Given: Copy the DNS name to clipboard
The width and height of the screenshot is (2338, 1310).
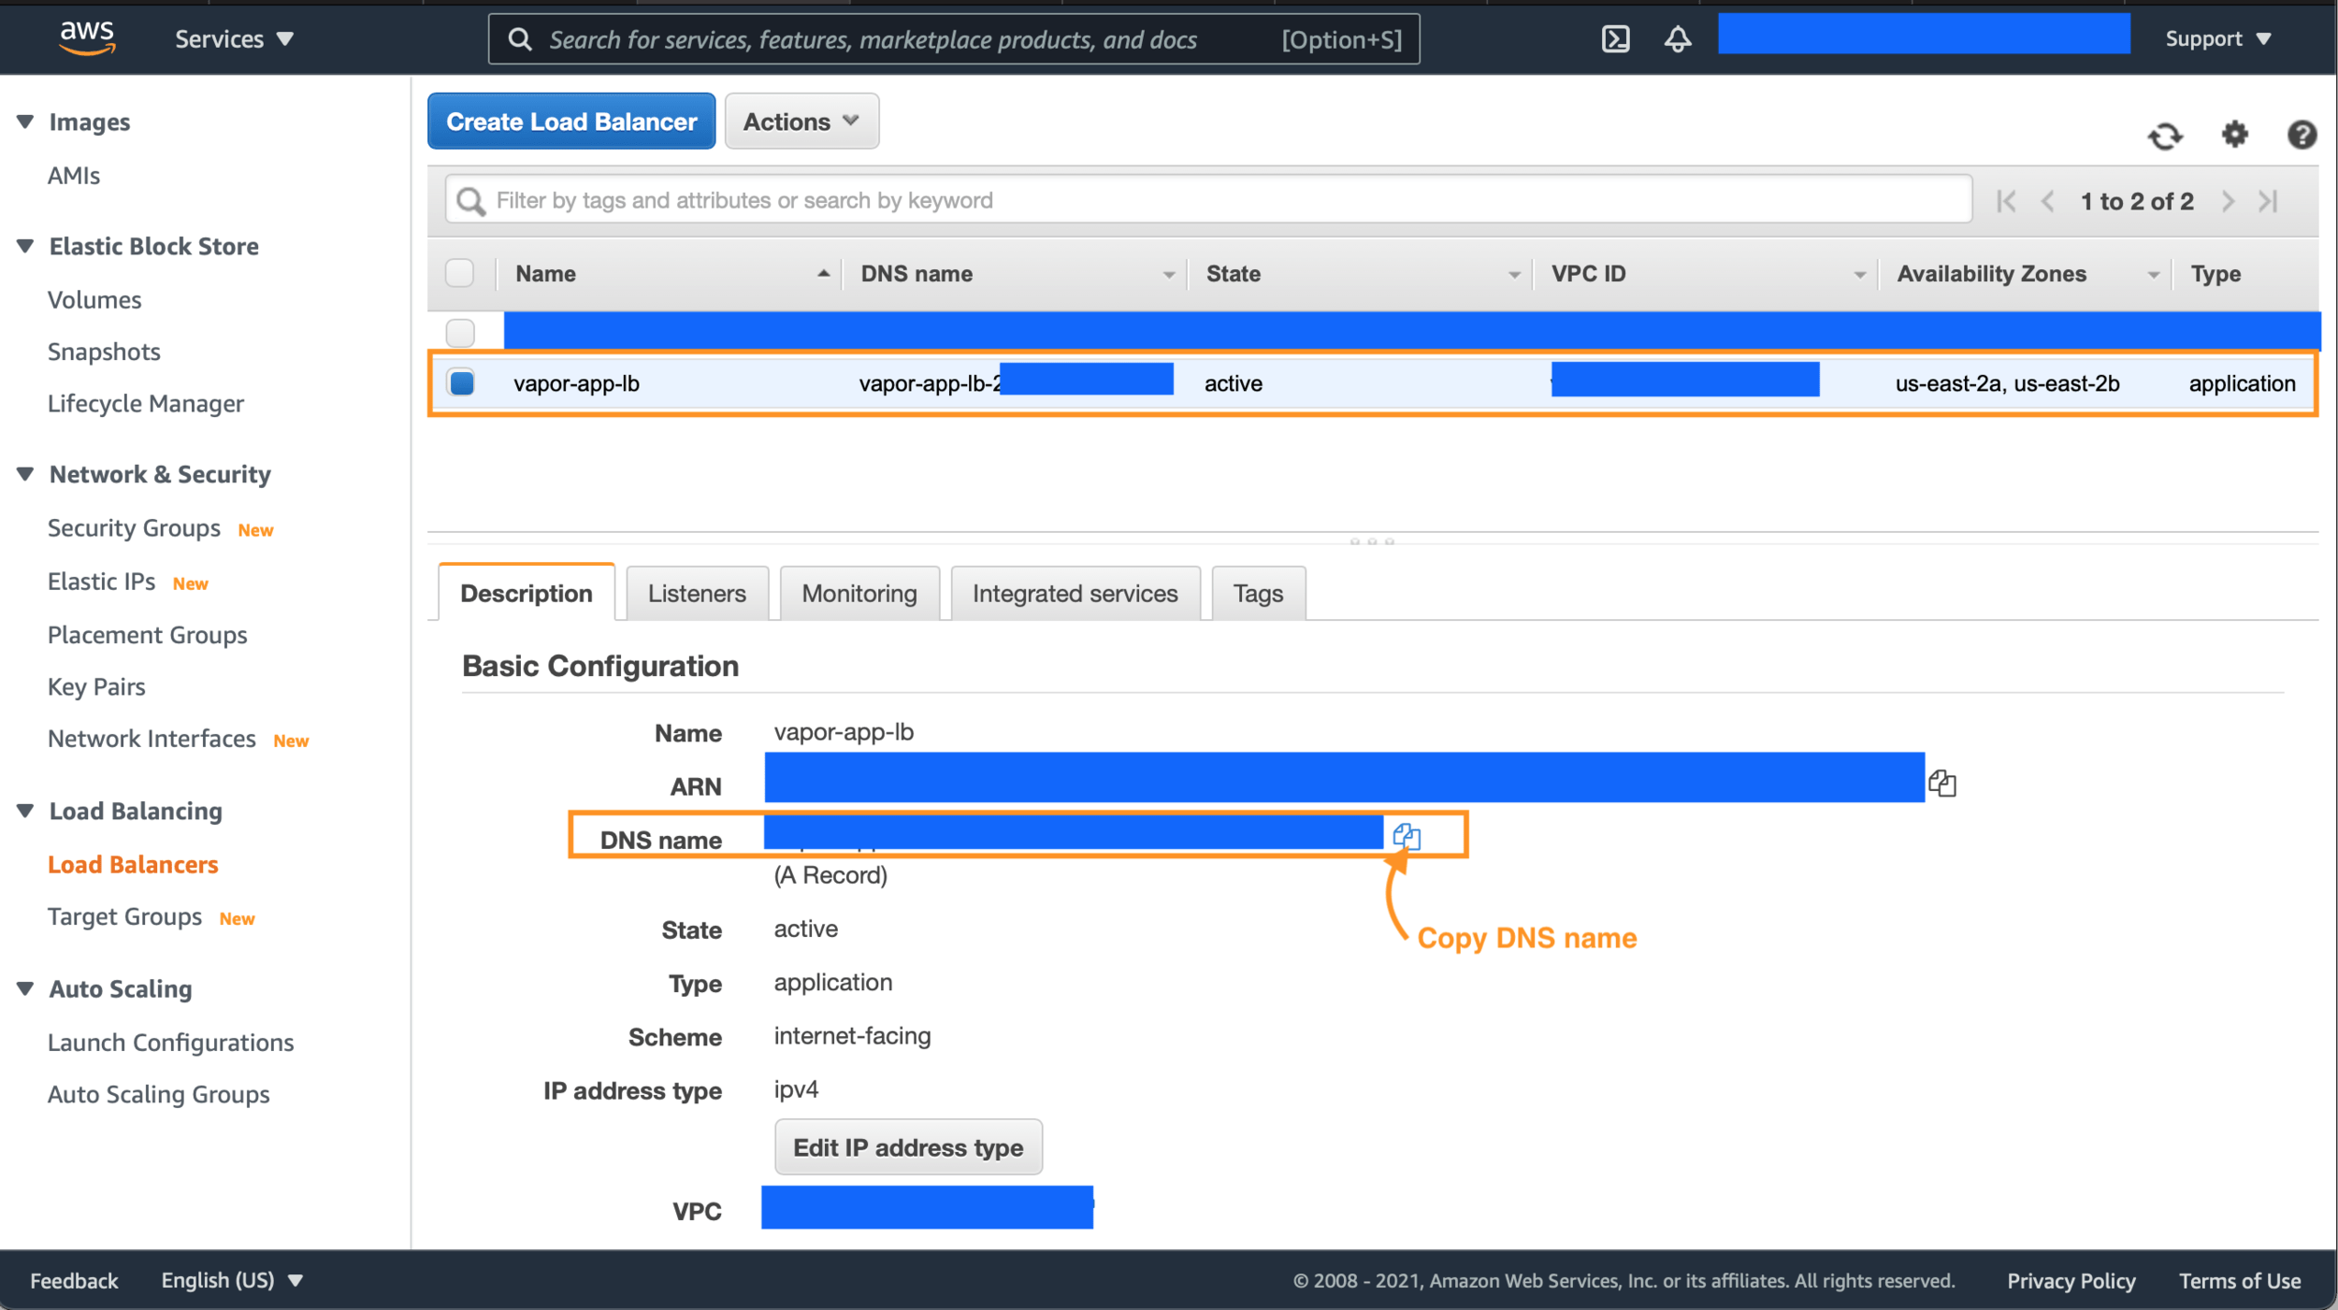Looking at the screenshot, I should tap(1407, 836).
